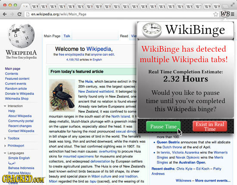Screen dimensions: 237x185
Task: Click the WikiBinge clock logo
Action: [x=152, y=30]
